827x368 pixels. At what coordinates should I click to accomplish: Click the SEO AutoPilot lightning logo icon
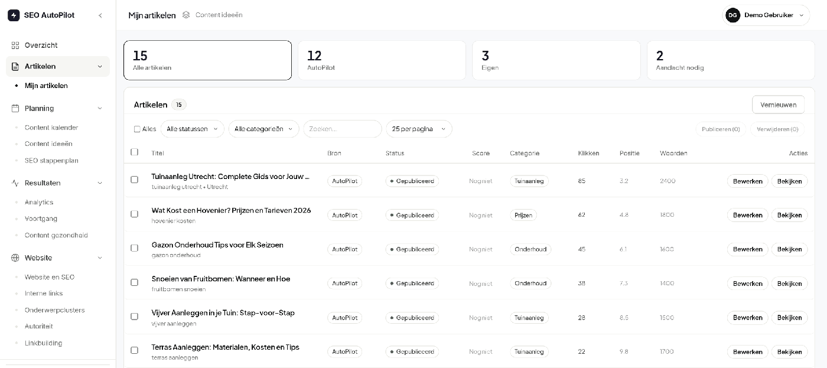[14, 15]
